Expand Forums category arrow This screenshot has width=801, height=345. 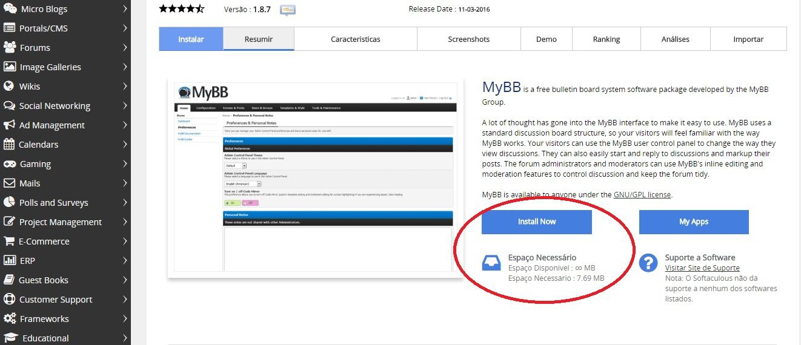point(124,47)
